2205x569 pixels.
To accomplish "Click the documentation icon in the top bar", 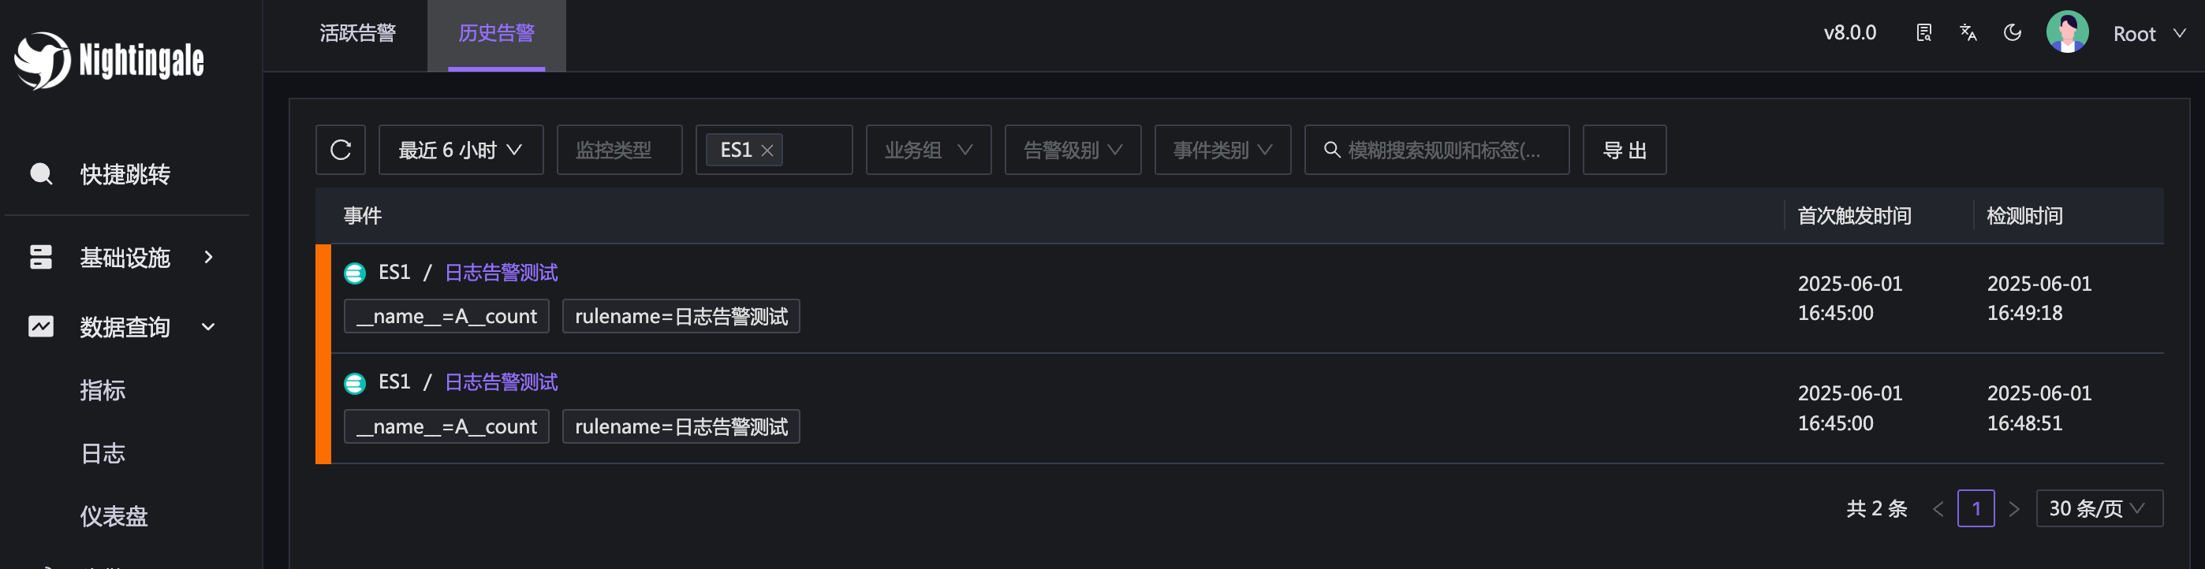I will [x=1923, y=32].
